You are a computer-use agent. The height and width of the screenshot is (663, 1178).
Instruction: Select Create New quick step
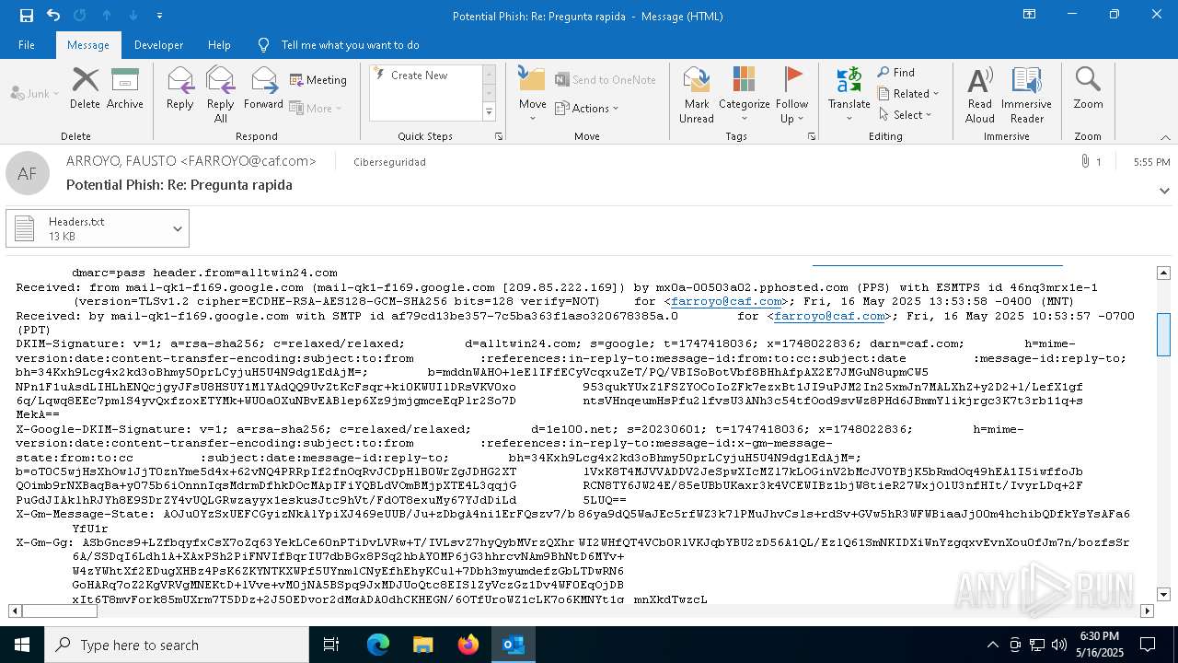click(419, 76)
